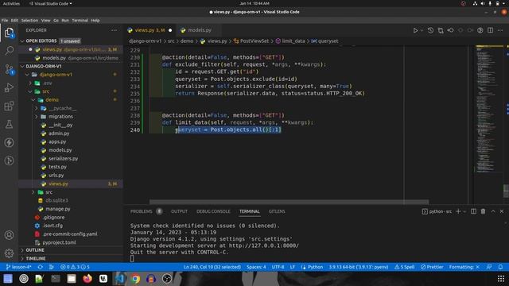Toggle Formatting status item
This screenshot has height=286, width=509.
[464, 267]
